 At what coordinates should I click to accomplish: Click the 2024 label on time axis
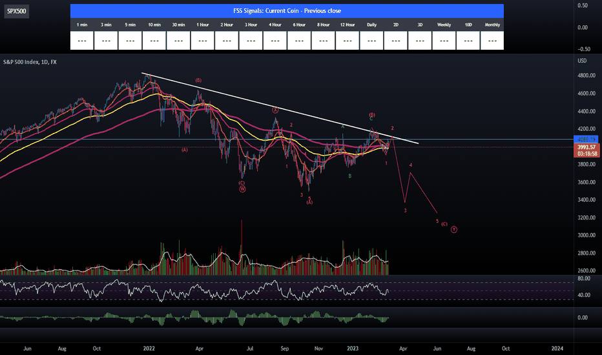[x=557, y=349]
